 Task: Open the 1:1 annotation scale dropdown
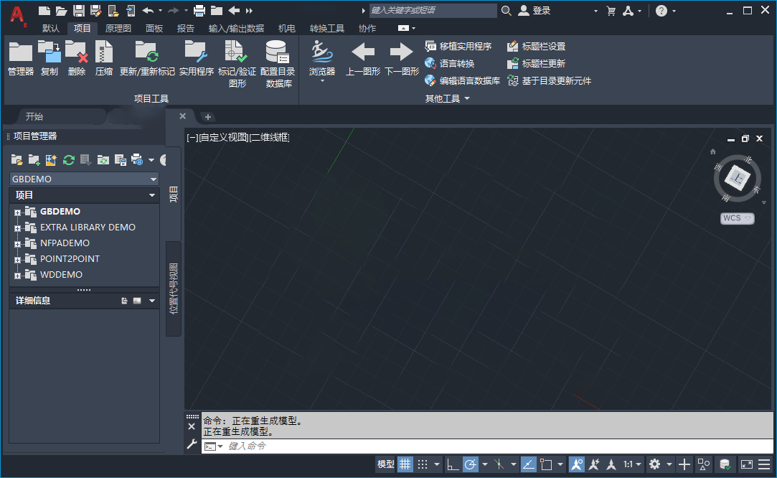click(x=632, y=464)
